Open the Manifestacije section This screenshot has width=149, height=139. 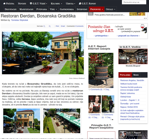pos(26,9)
